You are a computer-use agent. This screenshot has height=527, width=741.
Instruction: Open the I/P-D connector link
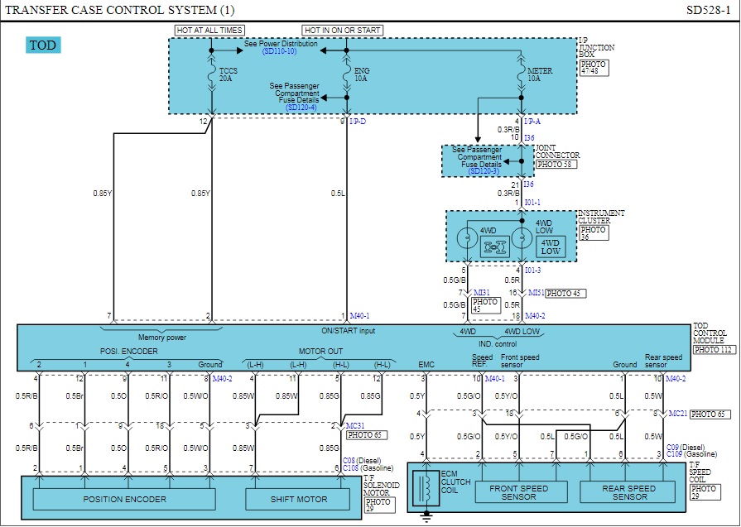pyautogui.click(x=358, y=122)
